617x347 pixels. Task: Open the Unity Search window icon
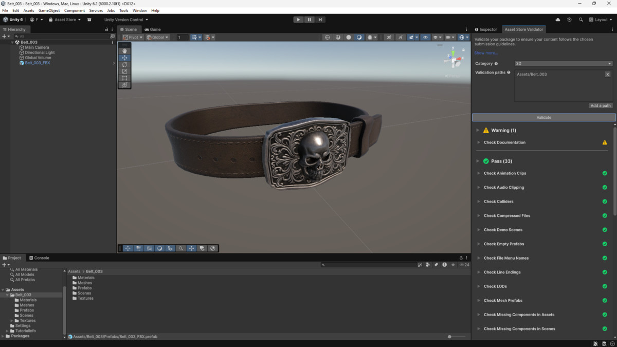pyautogui.click(x=581, y=20)
